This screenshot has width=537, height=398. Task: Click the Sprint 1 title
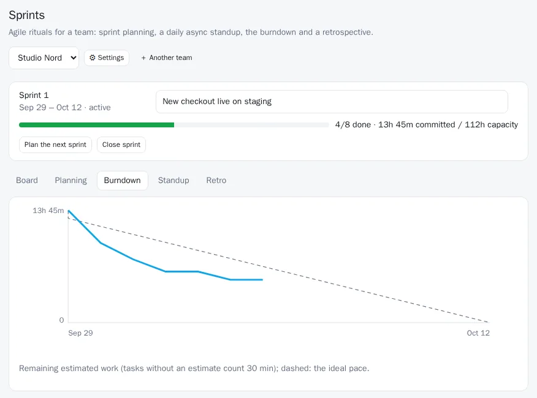[34, 95]
